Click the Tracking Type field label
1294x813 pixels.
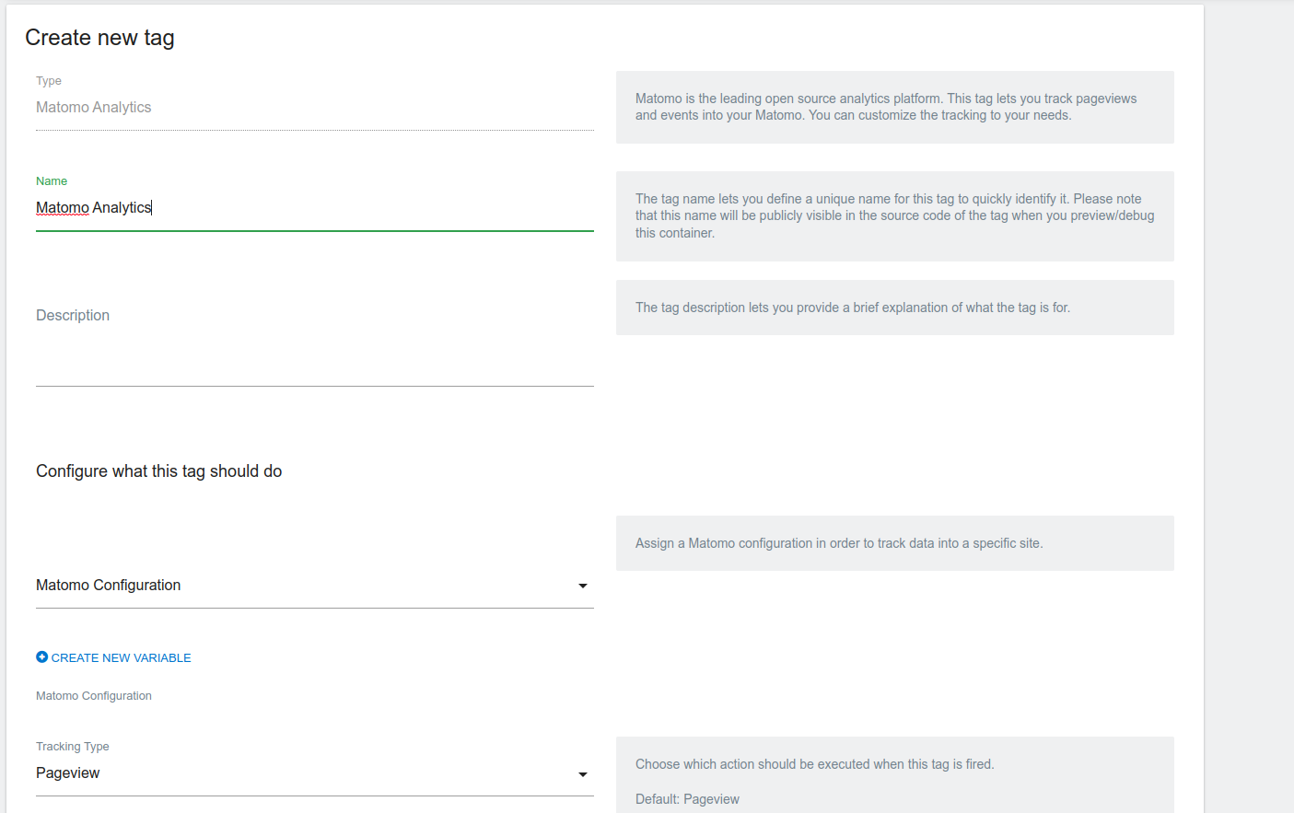click(x=73, y=747)
